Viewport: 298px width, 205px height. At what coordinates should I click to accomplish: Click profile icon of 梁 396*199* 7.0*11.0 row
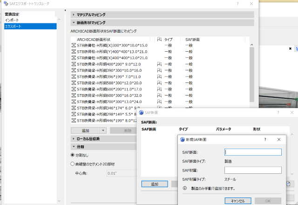point(74,76)
